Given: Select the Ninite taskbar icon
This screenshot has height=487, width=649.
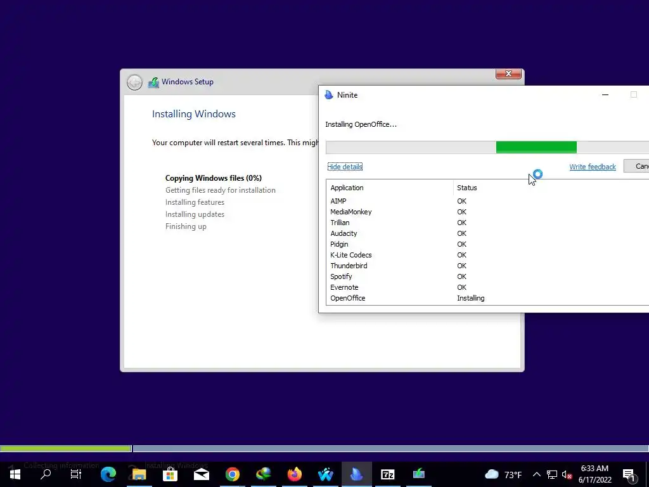Looking at the screenshot, I should (x=357, y=474).
